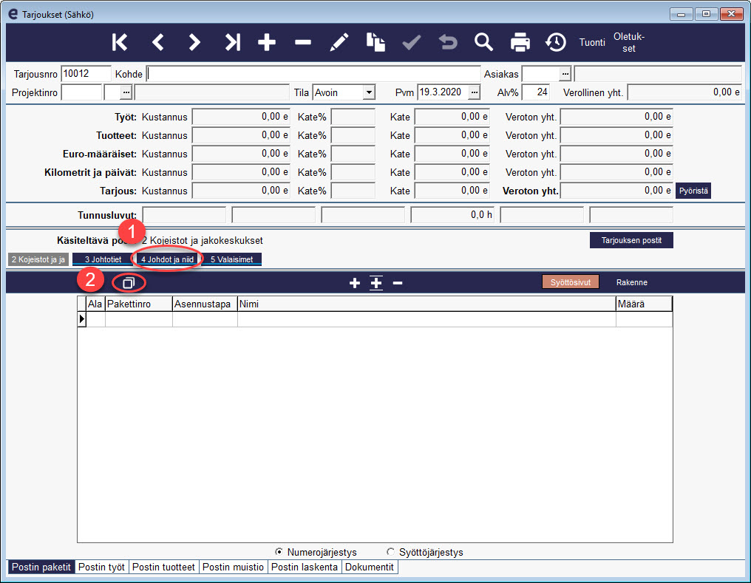Open history clock icon
Screen dimensions: 751x583
556,42
